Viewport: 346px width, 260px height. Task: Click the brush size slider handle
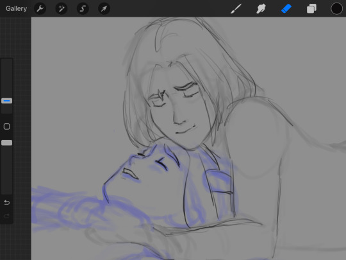click(7, 101)
